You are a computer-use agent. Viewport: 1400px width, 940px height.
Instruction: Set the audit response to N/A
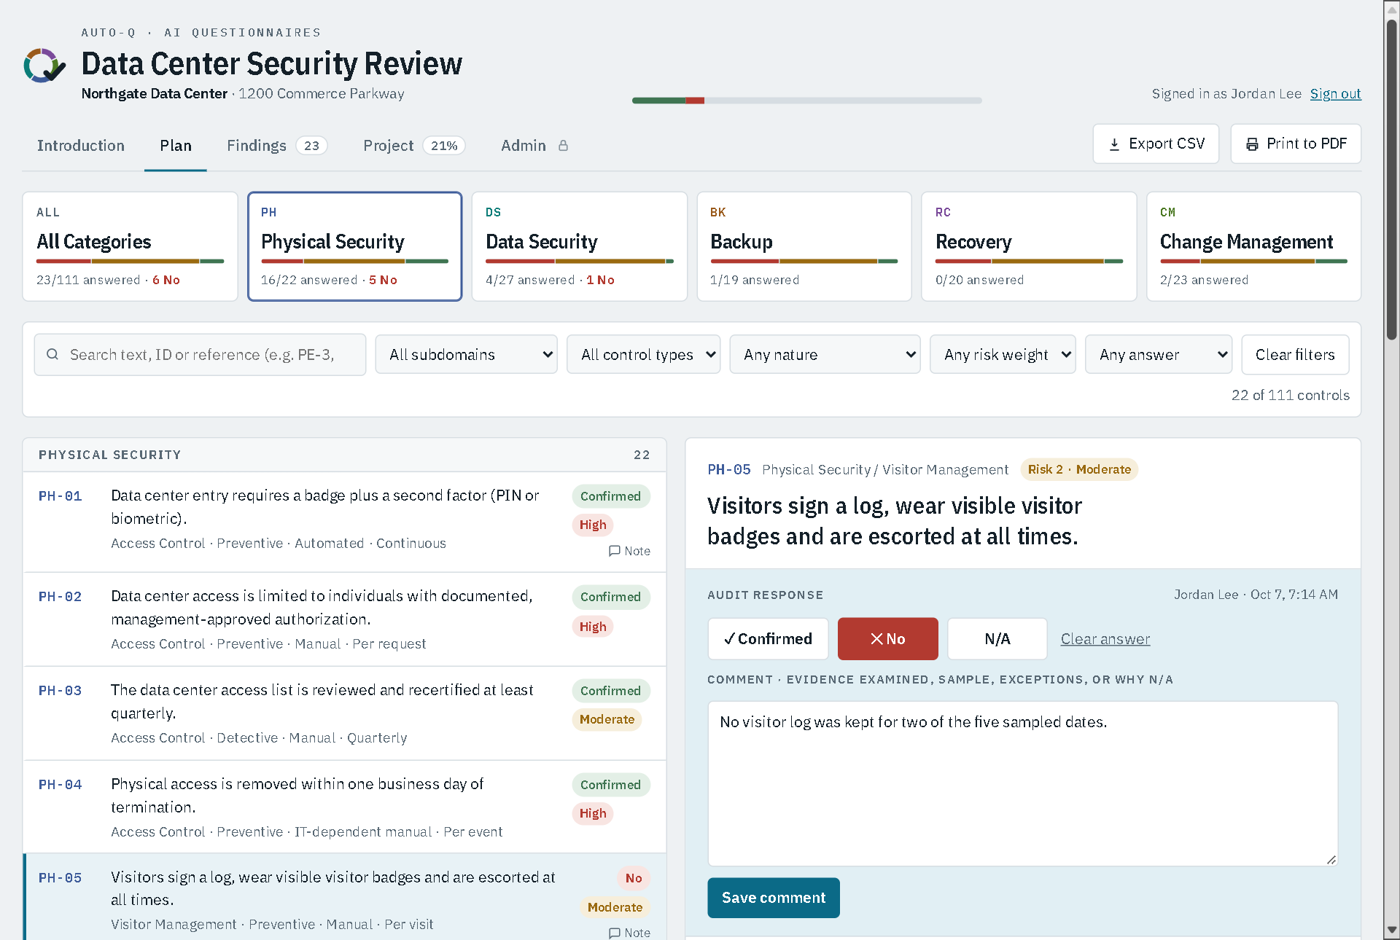[x=997, y=639]
